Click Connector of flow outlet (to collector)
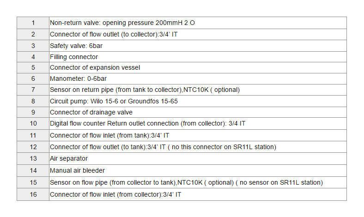 click(114, 34)
